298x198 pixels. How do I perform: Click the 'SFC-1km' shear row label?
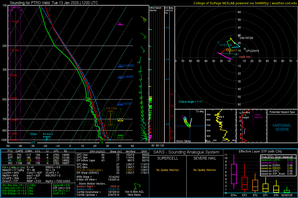82,155
